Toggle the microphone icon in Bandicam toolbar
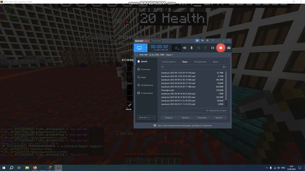 192,48
